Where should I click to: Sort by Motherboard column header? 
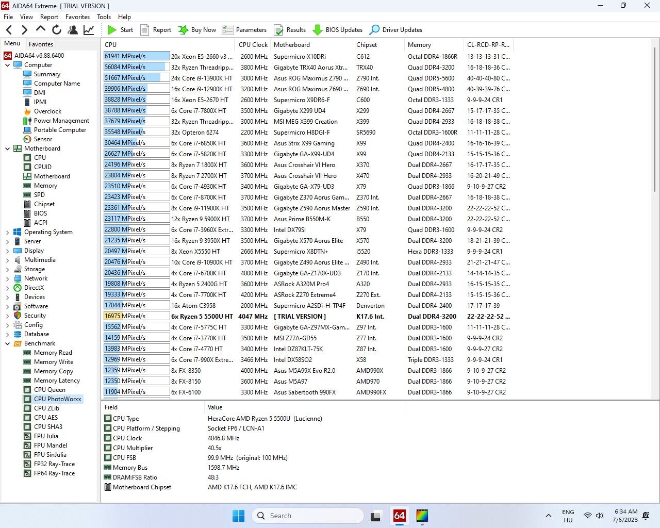point(312,45)
